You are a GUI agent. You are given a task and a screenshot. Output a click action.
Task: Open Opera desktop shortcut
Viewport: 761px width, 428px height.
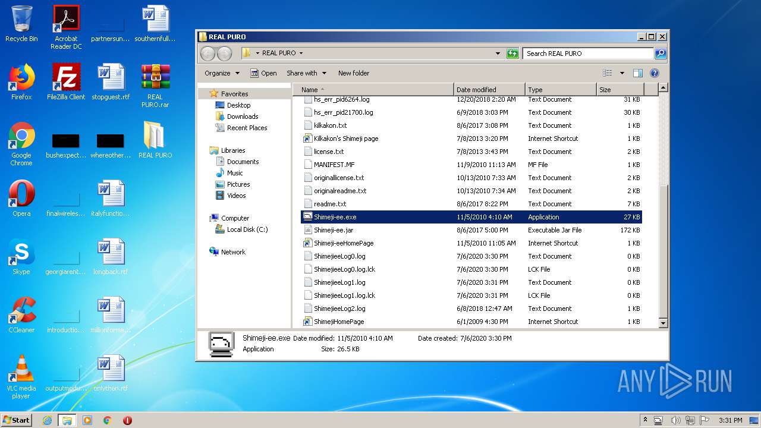21,199
